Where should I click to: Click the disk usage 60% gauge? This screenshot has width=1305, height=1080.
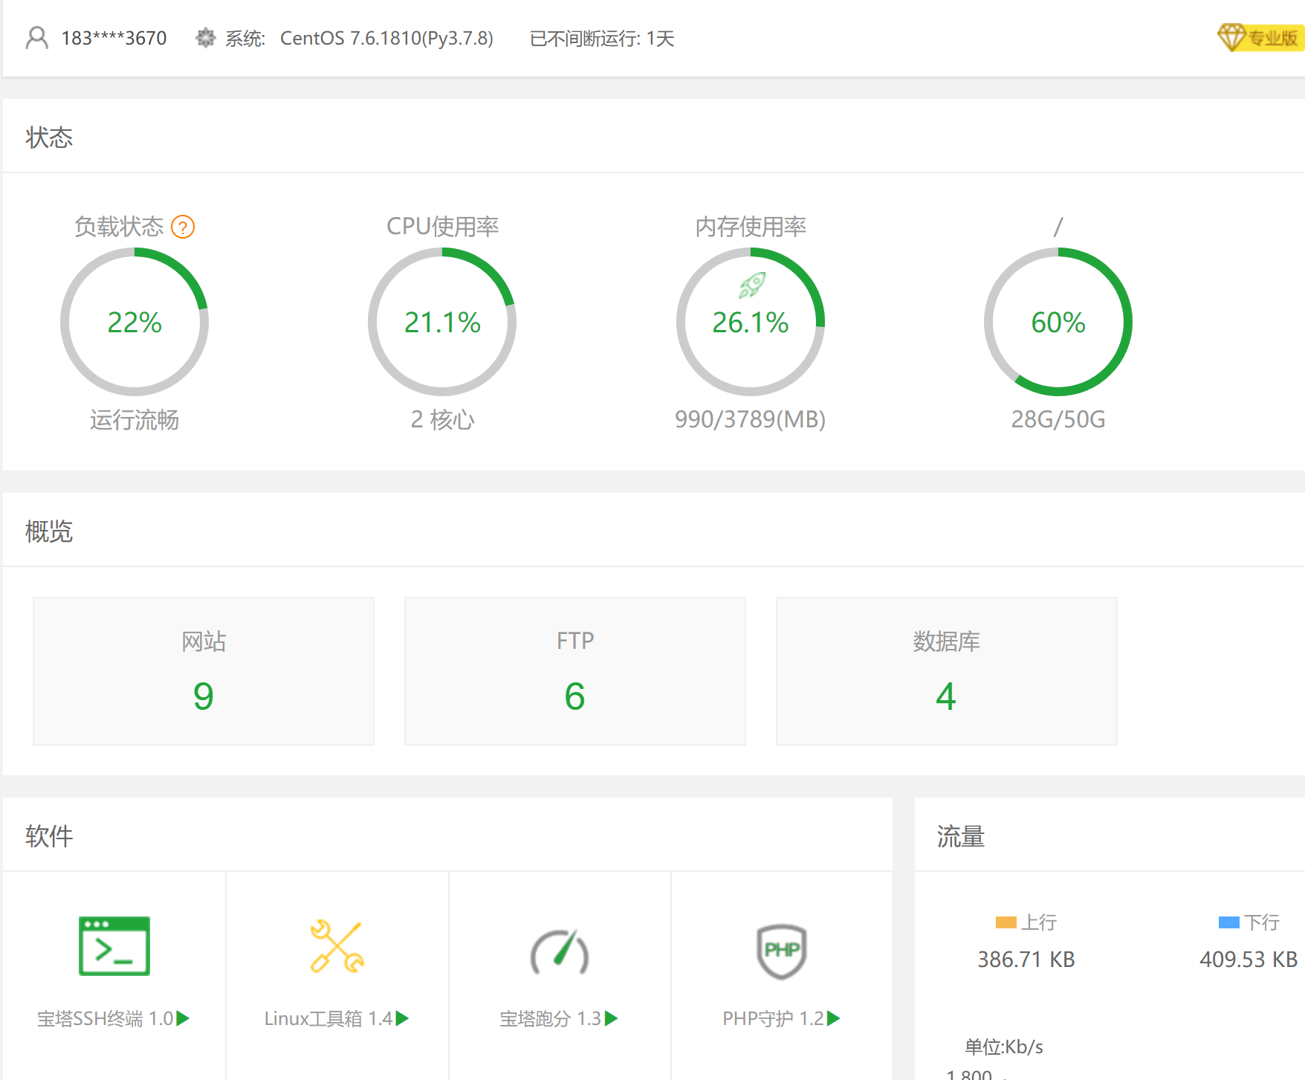click(x=1058, y=322)
